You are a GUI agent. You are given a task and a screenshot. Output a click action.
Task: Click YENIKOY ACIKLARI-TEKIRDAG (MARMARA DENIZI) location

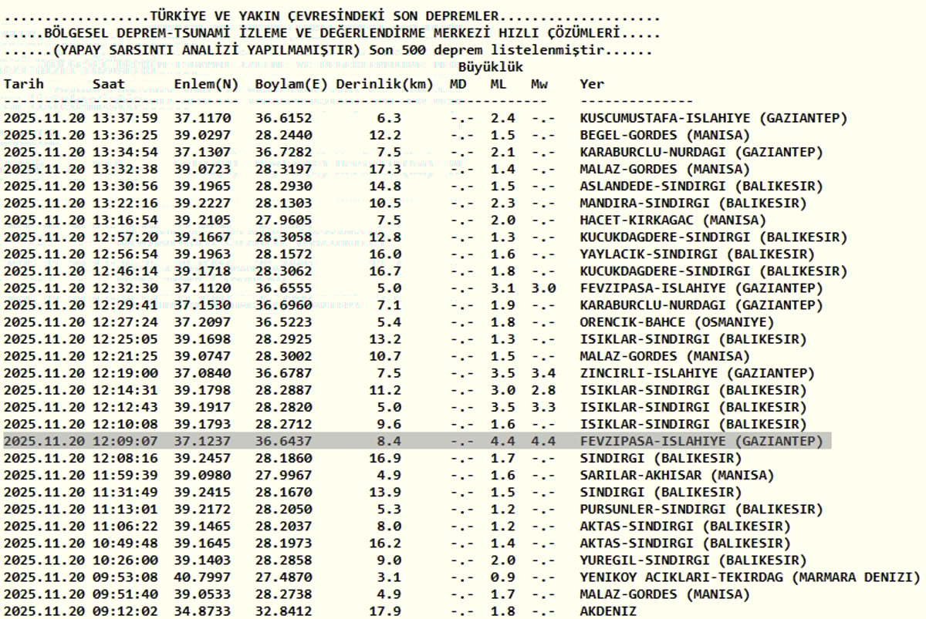click(x=750, y=577)
